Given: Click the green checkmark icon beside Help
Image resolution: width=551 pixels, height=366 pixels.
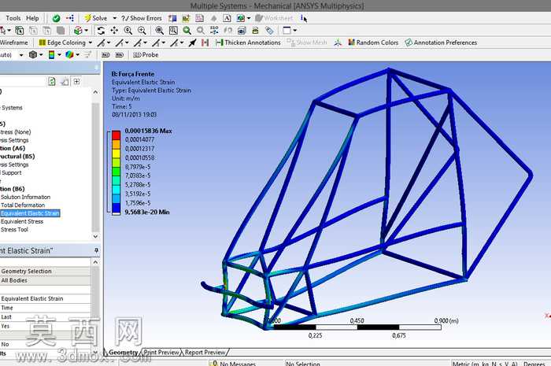Looking at the screenshot, I should point(56,18).
